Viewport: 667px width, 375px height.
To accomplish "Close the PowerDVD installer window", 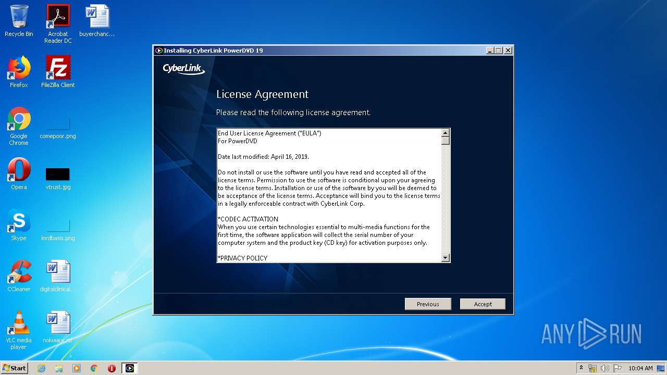I will pos(508,51).
